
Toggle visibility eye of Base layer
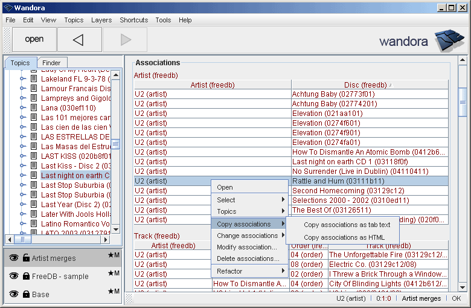click(14, 294)
